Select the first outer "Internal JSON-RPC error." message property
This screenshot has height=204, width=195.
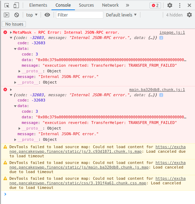click(58, 77)
